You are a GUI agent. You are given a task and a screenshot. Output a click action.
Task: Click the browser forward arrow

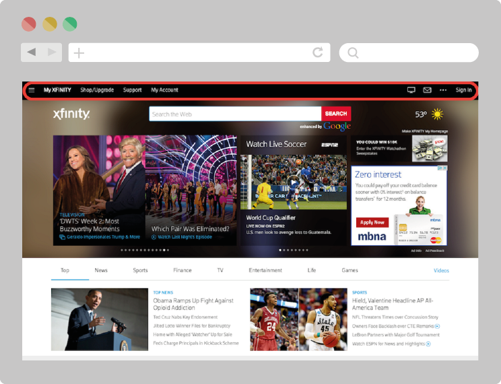pos(51,52)
